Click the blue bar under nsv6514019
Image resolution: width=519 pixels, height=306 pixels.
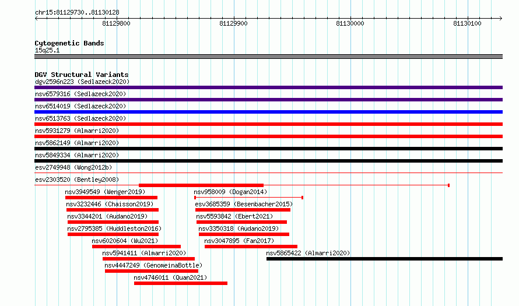[268, 112]
